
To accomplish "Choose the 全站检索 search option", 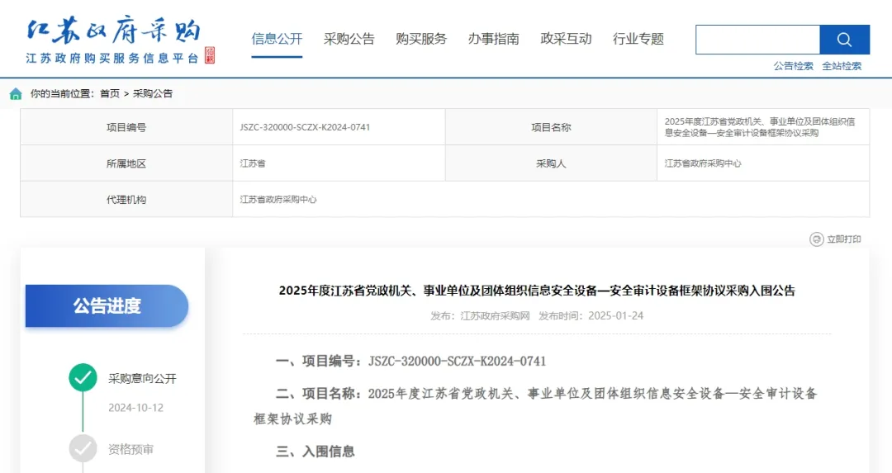I will [842, 66].
